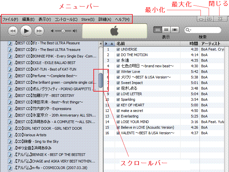Toggle the Everlasting track checkbox
The height and width of the screenshot is (172, 229).
(x=118, y=116)
